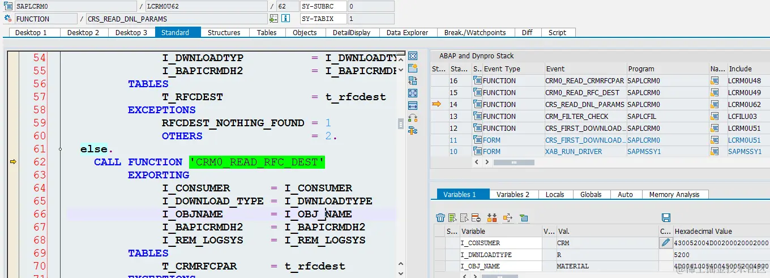Click the navigate-to-source icon after CRS_READ_DNL_PARAMS
This screenshot has width=770, height=278.
tap(274, 19)
